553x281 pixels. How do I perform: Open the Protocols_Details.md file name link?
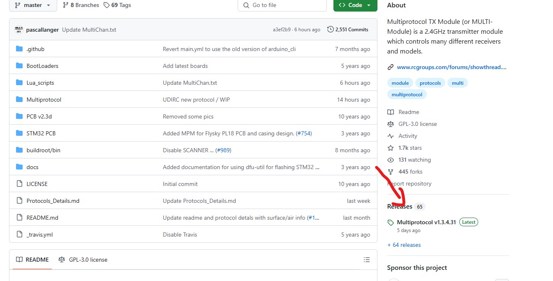53,201
